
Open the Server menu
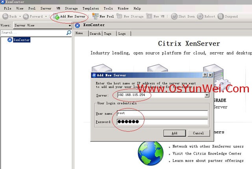(x=46, y=8)
